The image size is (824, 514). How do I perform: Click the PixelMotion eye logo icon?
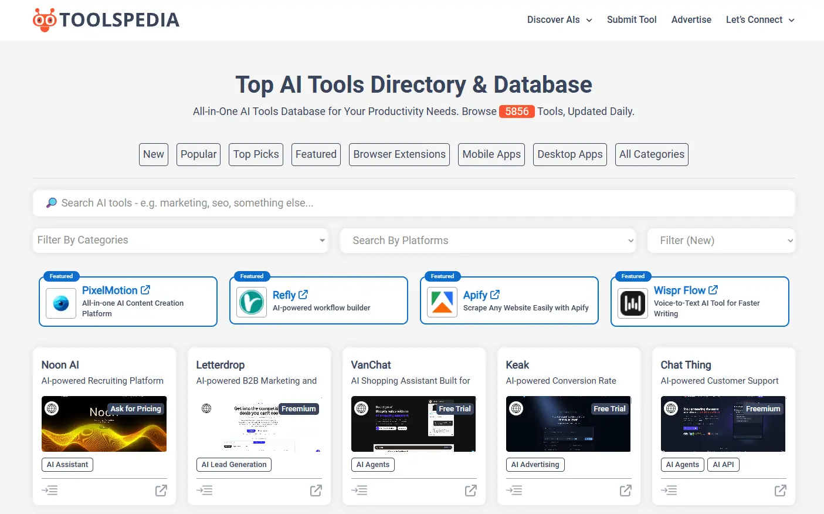(x=61, y=303)
